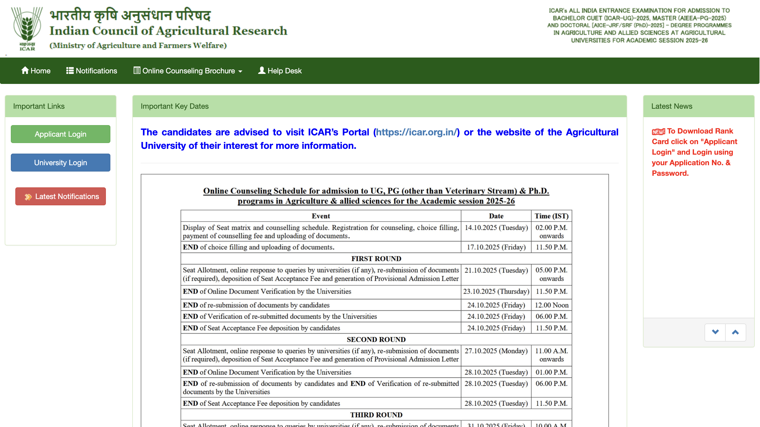760x427 pixels.
Task: Open the Notifications menu item
Action: click(96, 71)
